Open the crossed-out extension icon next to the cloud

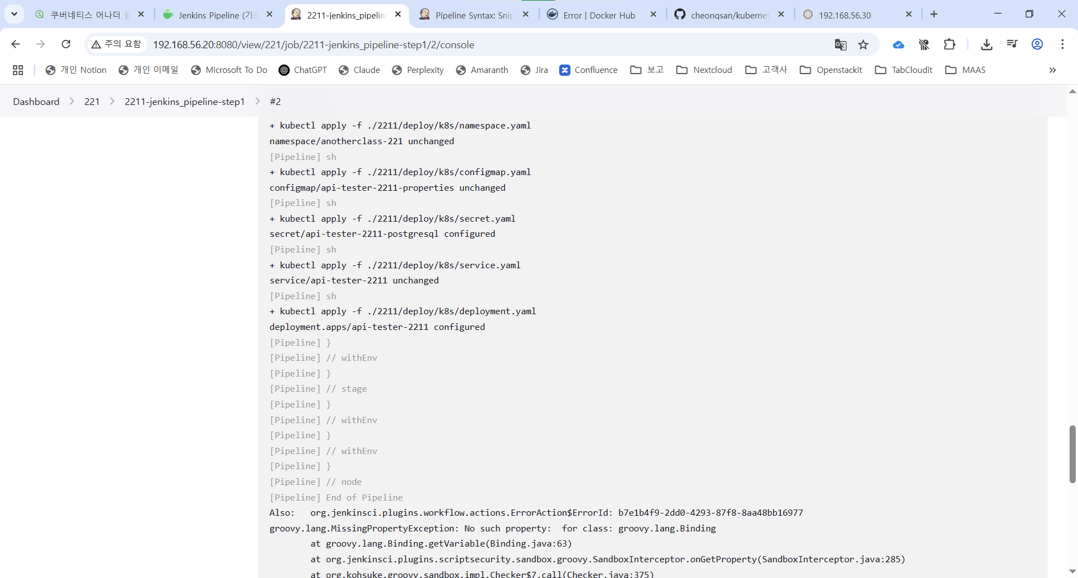924,45
